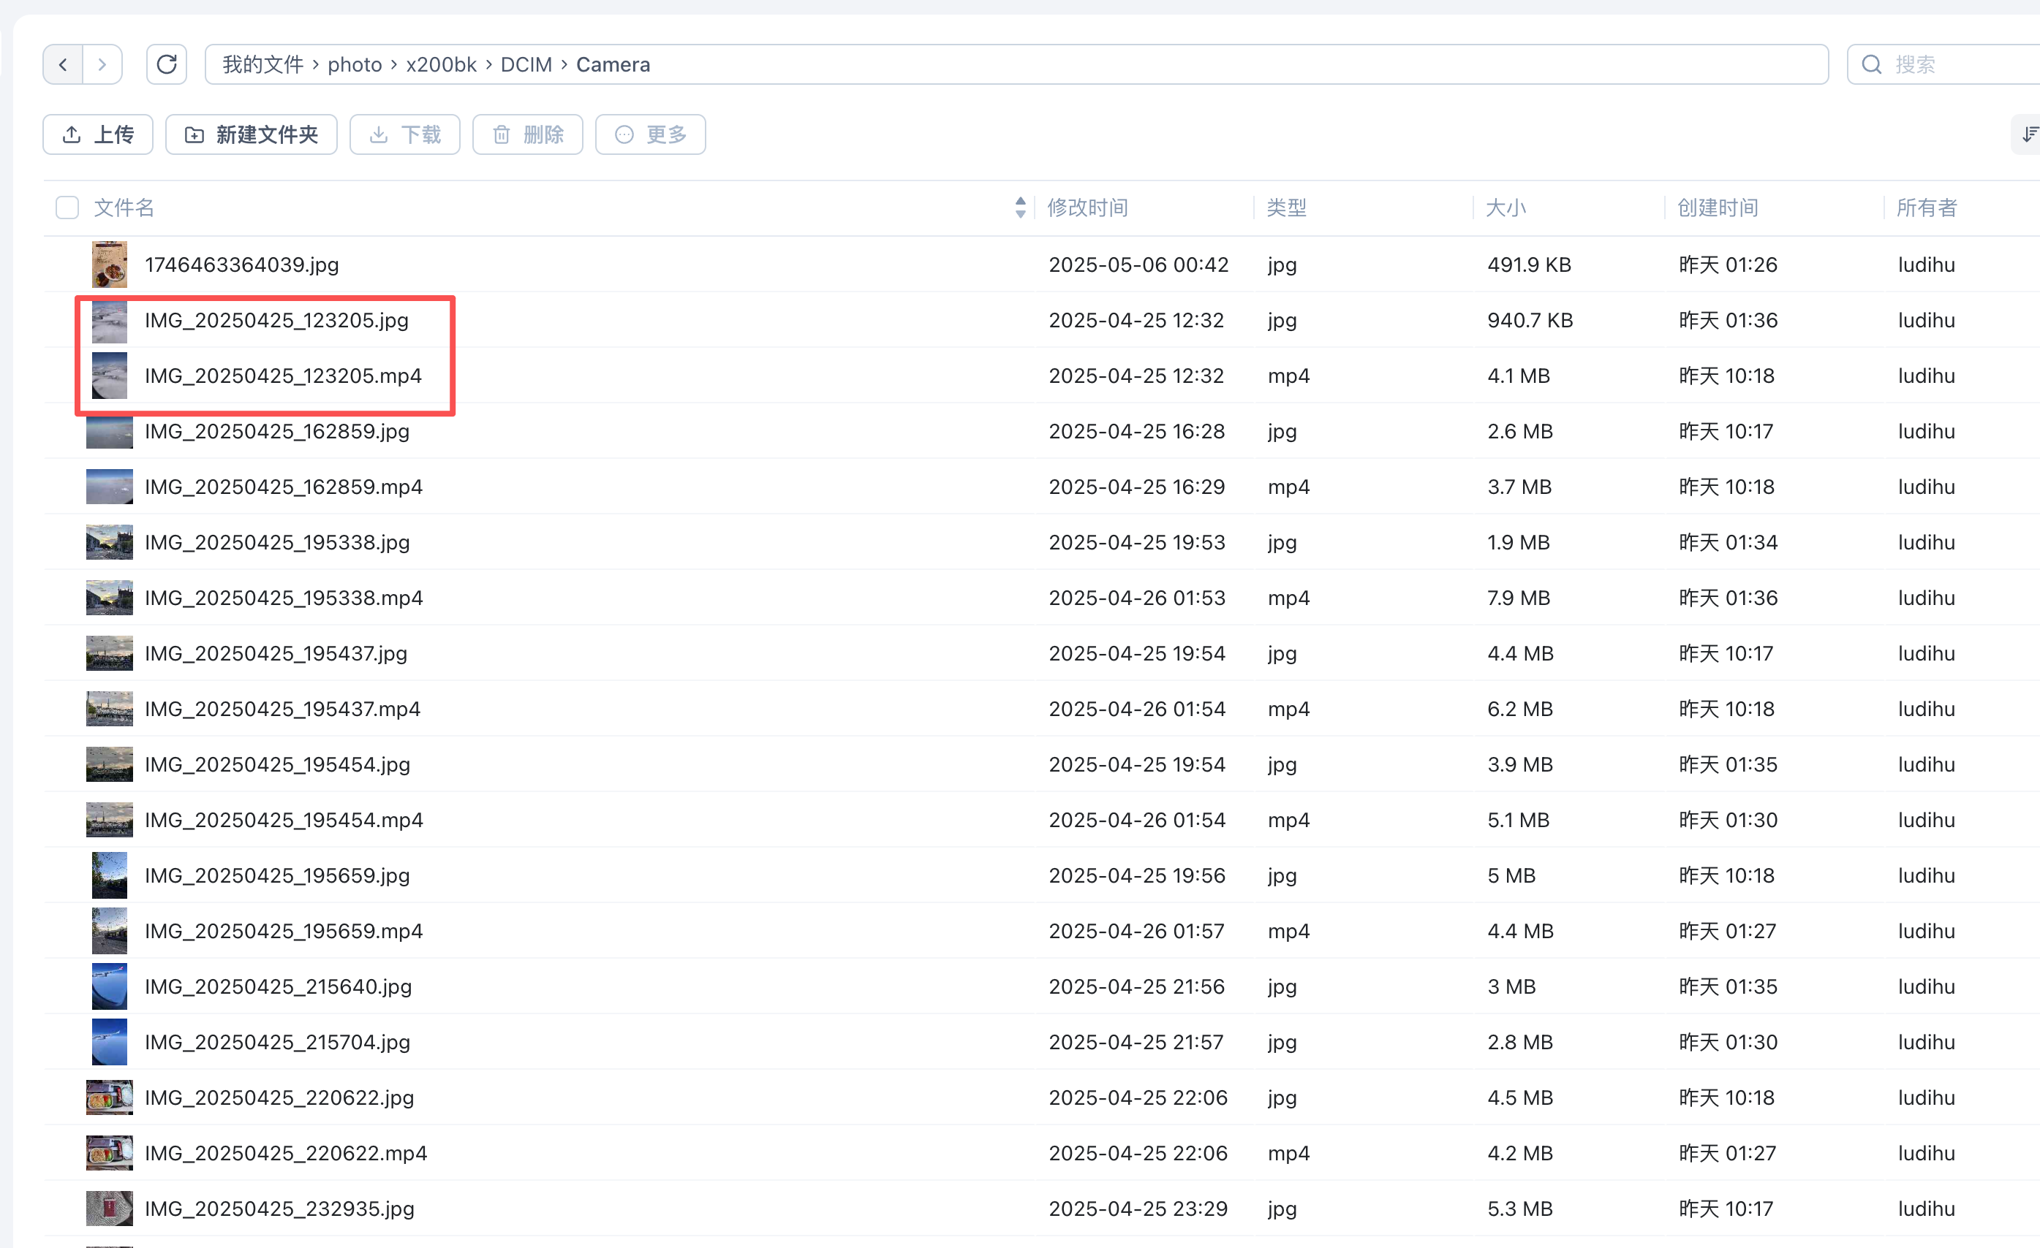Screen dimensions: 2040x1248
Task: Click the Delete (删除) trash button
Action: 527,134
